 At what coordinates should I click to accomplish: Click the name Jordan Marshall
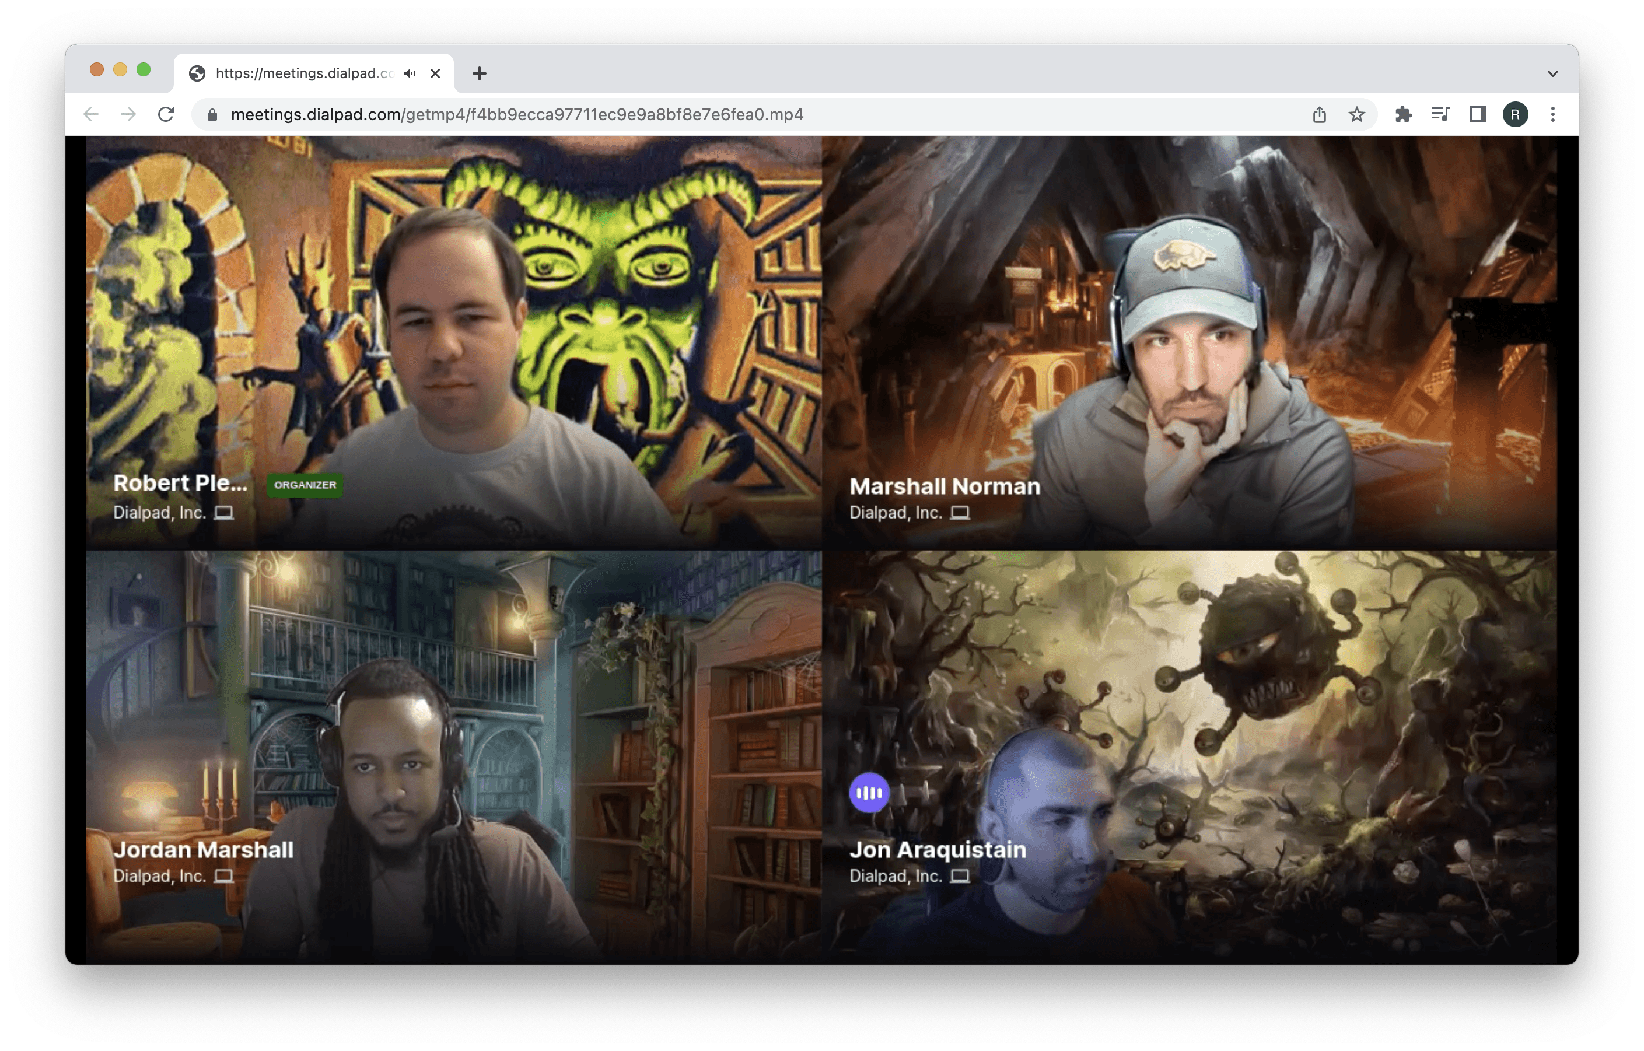(x=204, y=850)
